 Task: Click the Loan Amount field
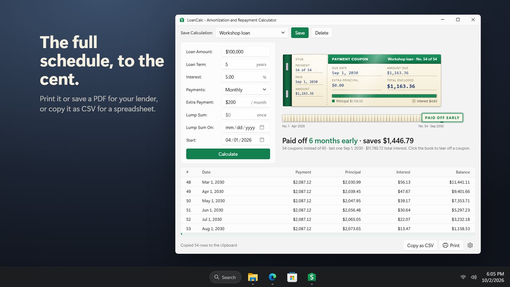coord(245,52)
